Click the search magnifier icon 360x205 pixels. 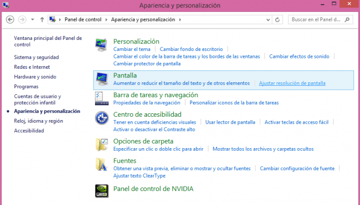(347, 19)
